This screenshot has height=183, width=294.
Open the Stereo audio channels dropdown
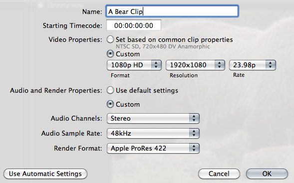click(153, 118)
